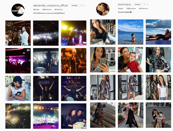Expand dropdown arrow next to aleksandar's Following
173x131 pixels.
pyautogui.click(x=81, y=5)
